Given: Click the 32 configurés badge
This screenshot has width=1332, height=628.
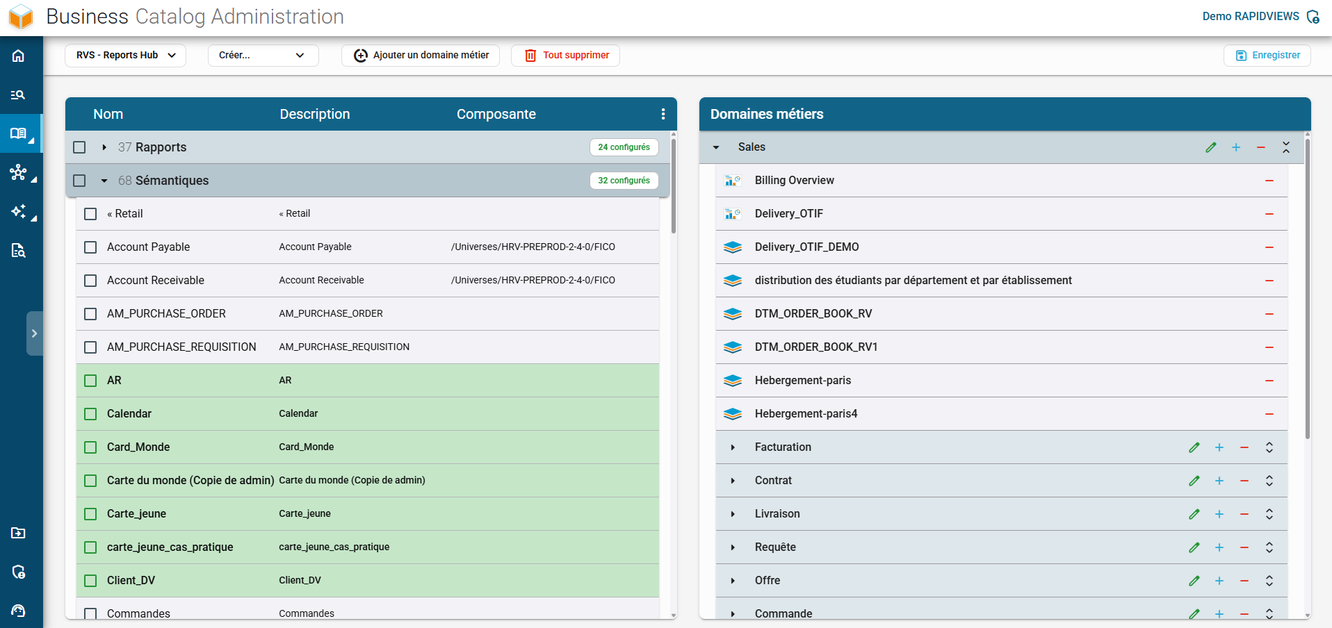Looking at the screenshot, I should 624,181.
